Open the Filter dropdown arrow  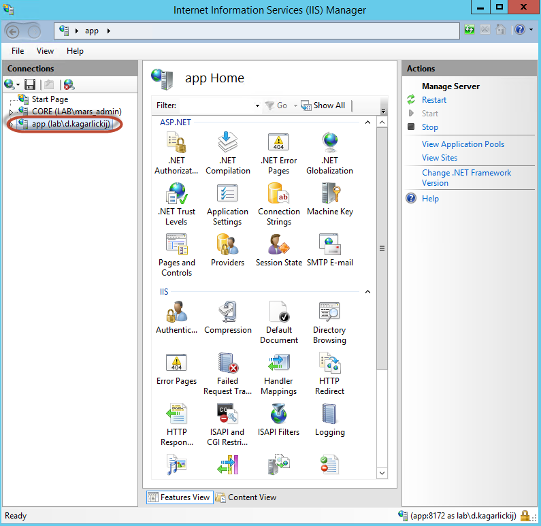pyautogui.click(x=257, y=106)
